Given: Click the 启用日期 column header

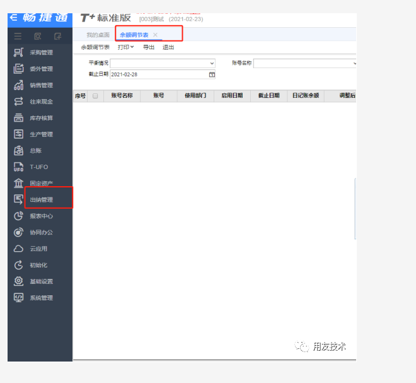Looking at the screenshot, I should (x=232, y=96).
